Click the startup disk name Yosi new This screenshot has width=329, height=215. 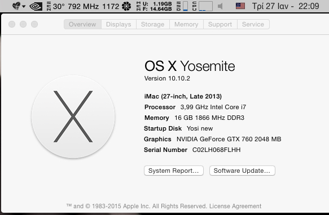pos(200,128)
